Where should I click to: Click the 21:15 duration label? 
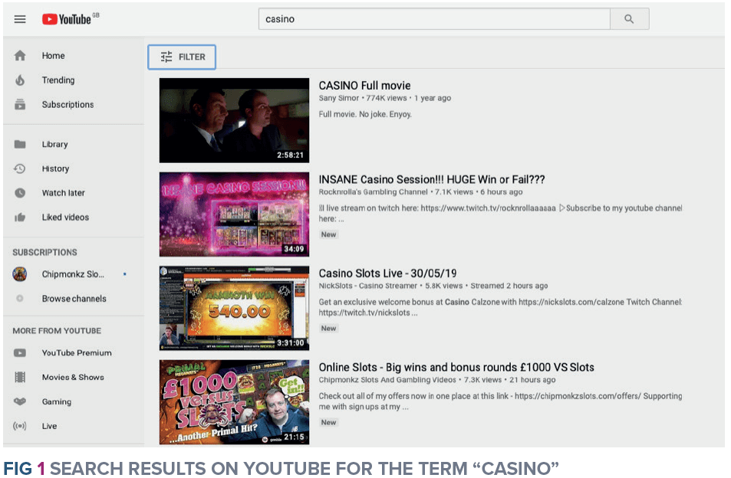295,437
